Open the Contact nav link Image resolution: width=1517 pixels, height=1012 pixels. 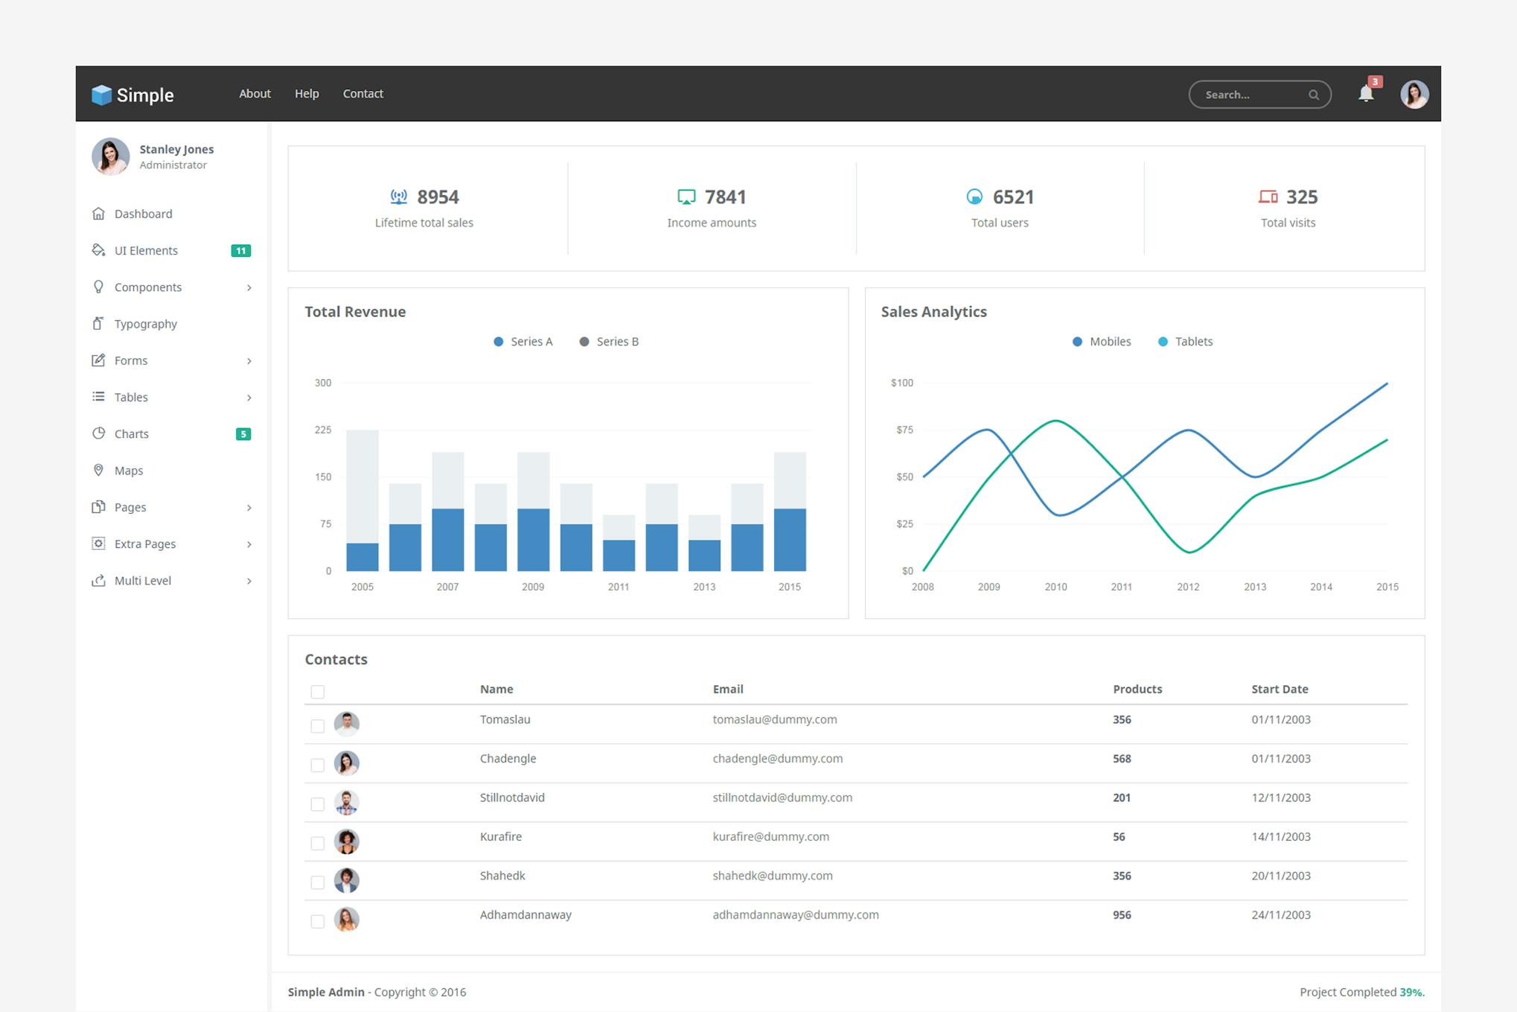coord(363,94)
